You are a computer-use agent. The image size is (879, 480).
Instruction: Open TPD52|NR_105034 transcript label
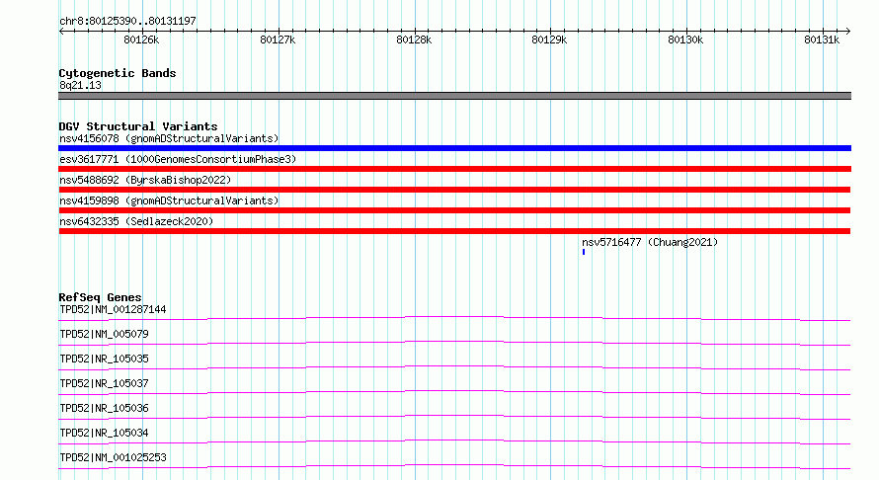click(104, 433)
